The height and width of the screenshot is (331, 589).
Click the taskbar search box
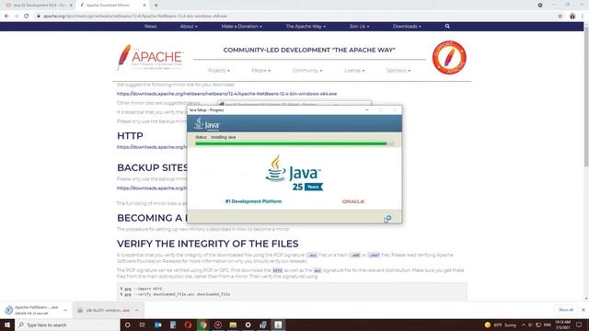click(67, 325)
